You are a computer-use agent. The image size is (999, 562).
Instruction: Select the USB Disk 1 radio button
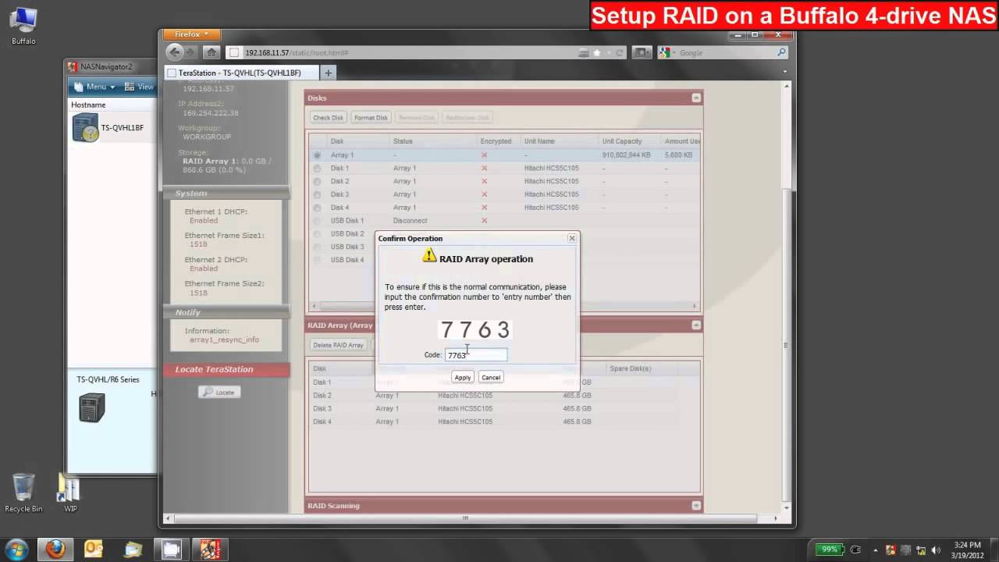coord(317,220)
